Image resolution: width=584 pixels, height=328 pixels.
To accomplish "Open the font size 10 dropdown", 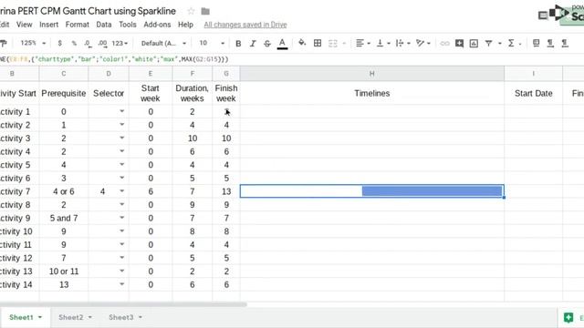I will (x=212, y=43).
